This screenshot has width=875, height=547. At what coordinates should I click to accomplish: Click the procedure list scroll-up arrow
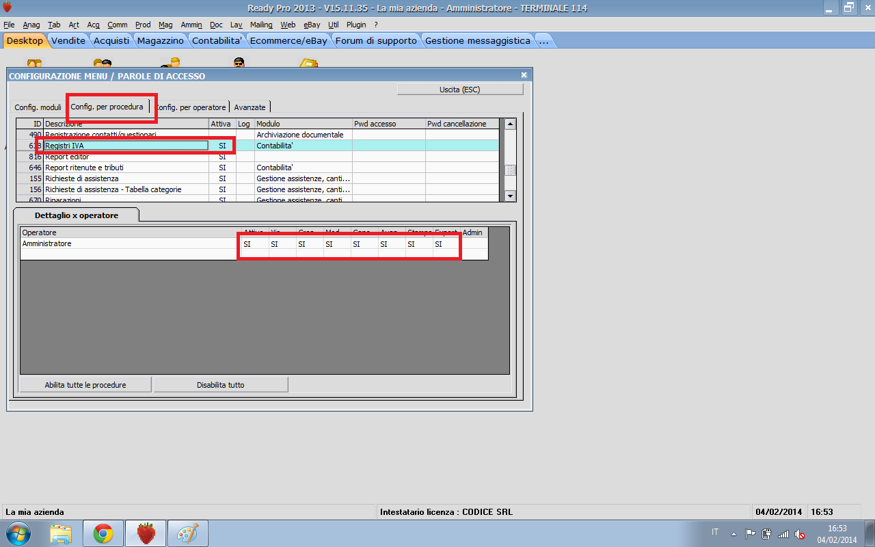pyautogui.click(x=510, y=124)
